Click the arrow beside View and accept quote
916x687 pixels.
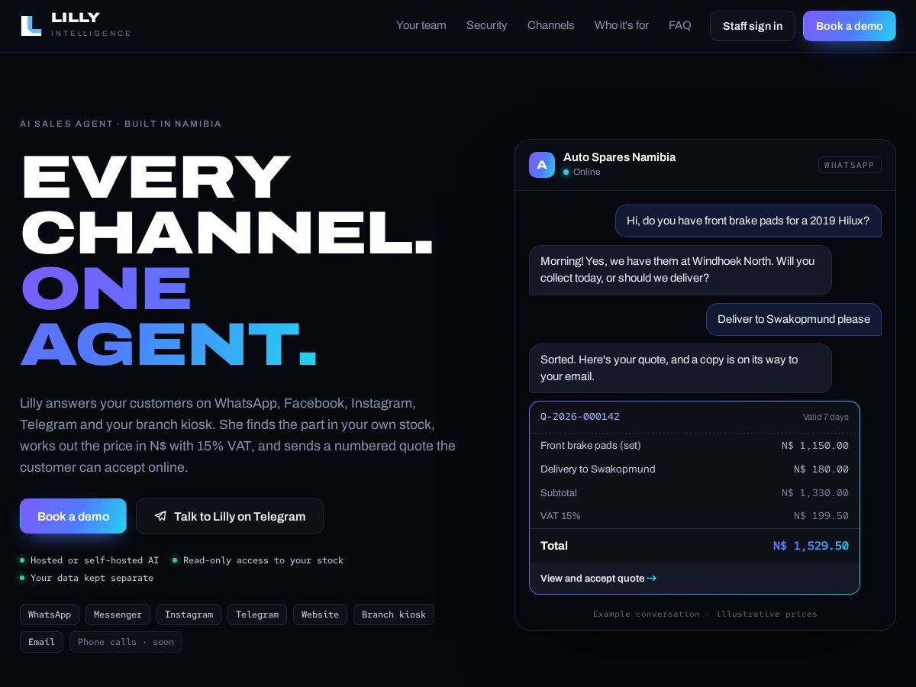click(x=652, y=579)
